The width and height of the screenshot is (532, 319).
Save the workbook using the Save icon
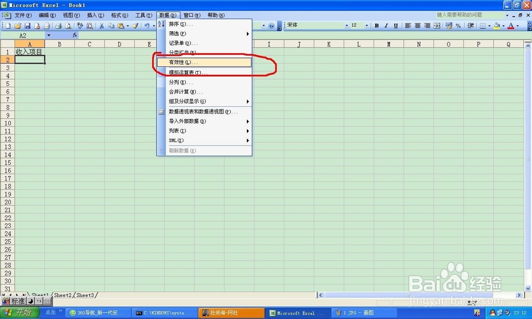pos(28,26)
